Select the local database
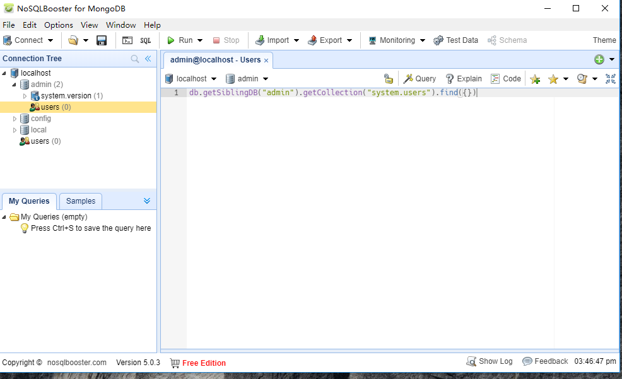The width and height of the screenshot is (622, 379). click(x=38, y=130)
